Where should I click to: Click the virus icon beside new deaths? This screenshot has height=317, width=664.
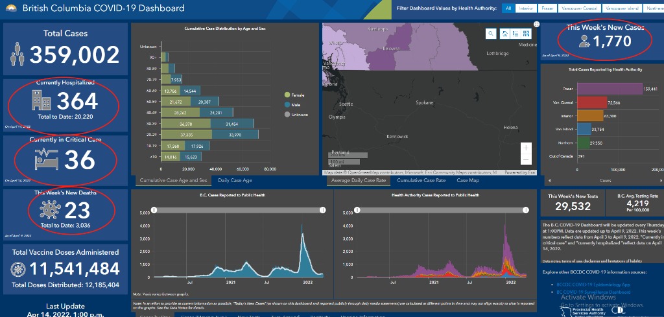tap(50, 210)
